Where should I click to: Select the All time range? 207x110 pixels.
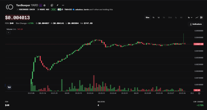[181, 18]
